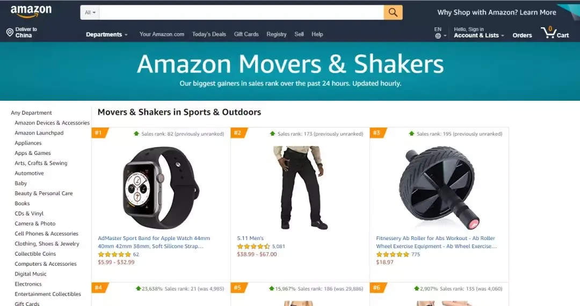Expand Account & Lists dropdown
Image resolution: width=580 pixels, height=306 pixels.
479,35
